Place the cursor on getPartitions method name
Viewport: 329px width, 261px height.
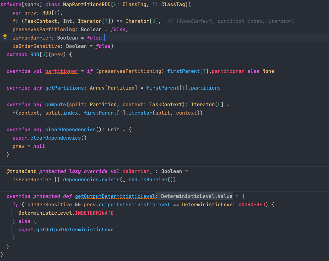click(64, 88)
